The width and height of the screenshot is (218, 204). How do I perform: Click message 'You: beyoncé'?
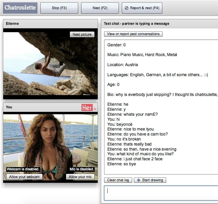click(120, 124)
